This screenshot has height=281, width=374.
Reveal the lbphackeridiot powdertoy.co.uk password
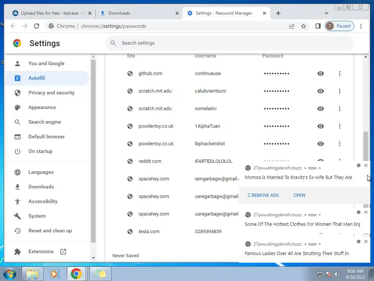(321, 144)
